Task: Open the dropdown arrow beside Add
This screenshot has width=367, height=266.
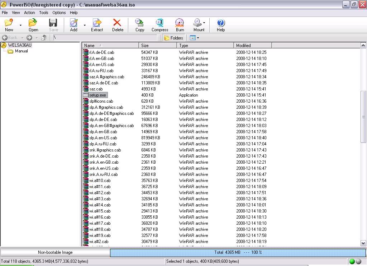Action: tap(85, 25)
